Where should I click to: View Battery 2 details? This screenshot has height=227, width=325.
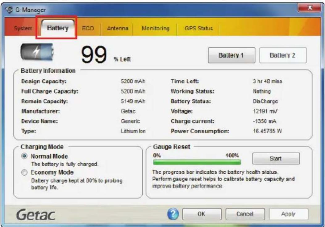tap(283, 55)
